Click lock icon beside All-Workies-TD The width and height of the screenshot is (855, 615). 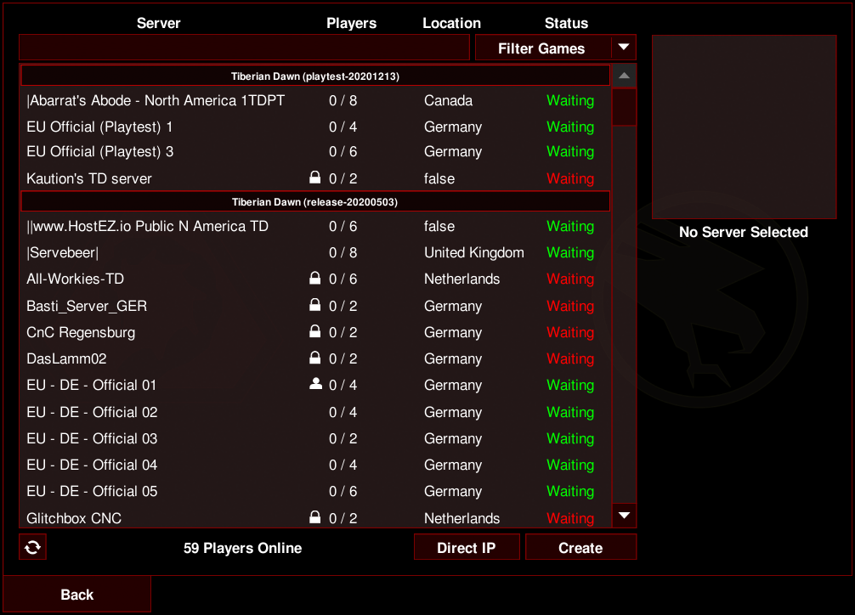pos(315,278)
